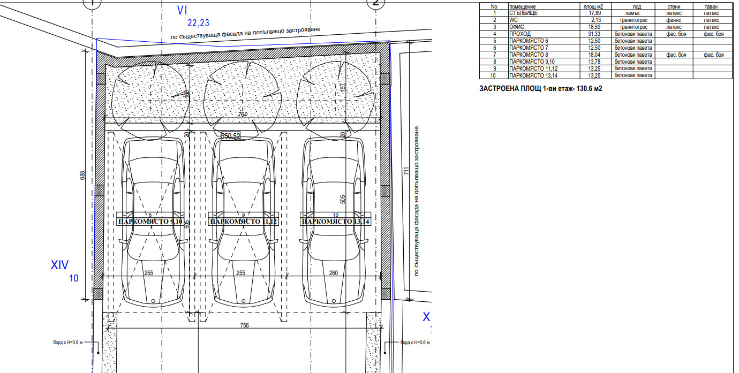Click the 711 vertical dimension text
Screen dimensions: 739x373
click(406, 171)
